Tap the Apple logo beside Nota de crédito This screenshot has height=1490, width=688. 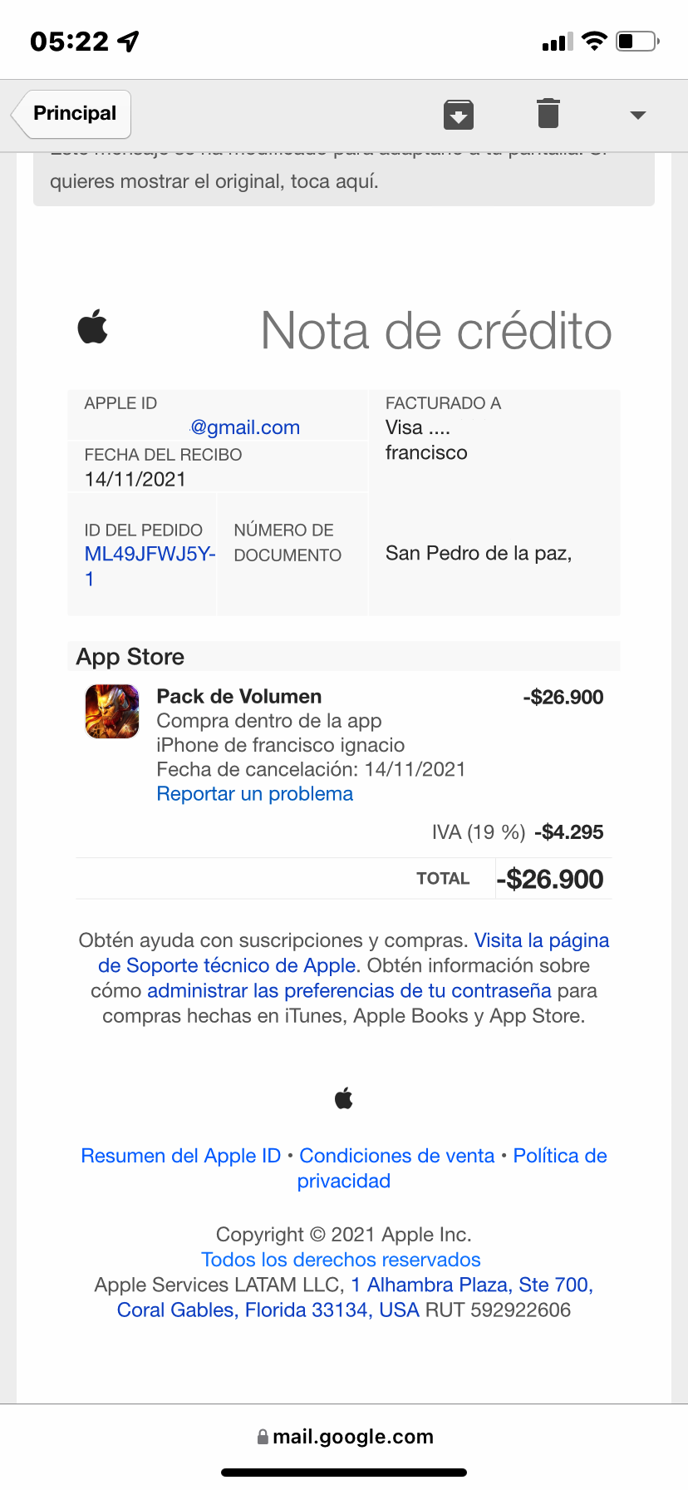pyautogui.click(x=93, y=327)
